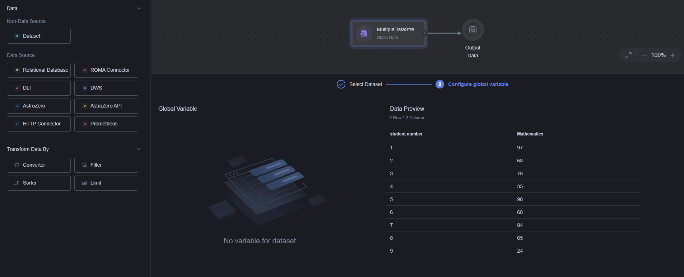
Task: Click the Mathematics value 78
Action: (x=520, y=173)
